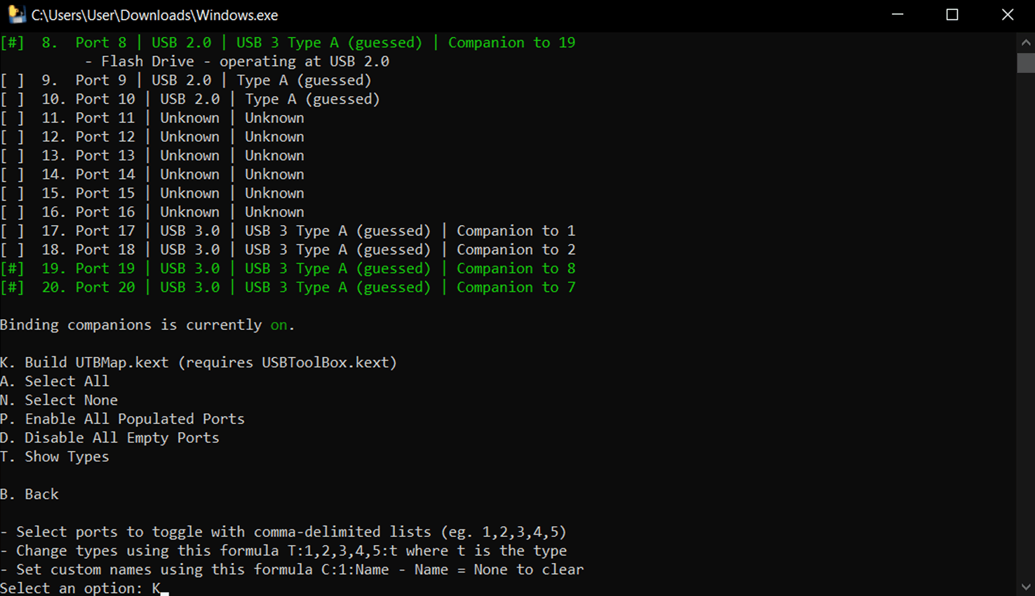Close the Windows.exe console window
This screenshot has width=1035, height=596.
[x=1007, y=15]
